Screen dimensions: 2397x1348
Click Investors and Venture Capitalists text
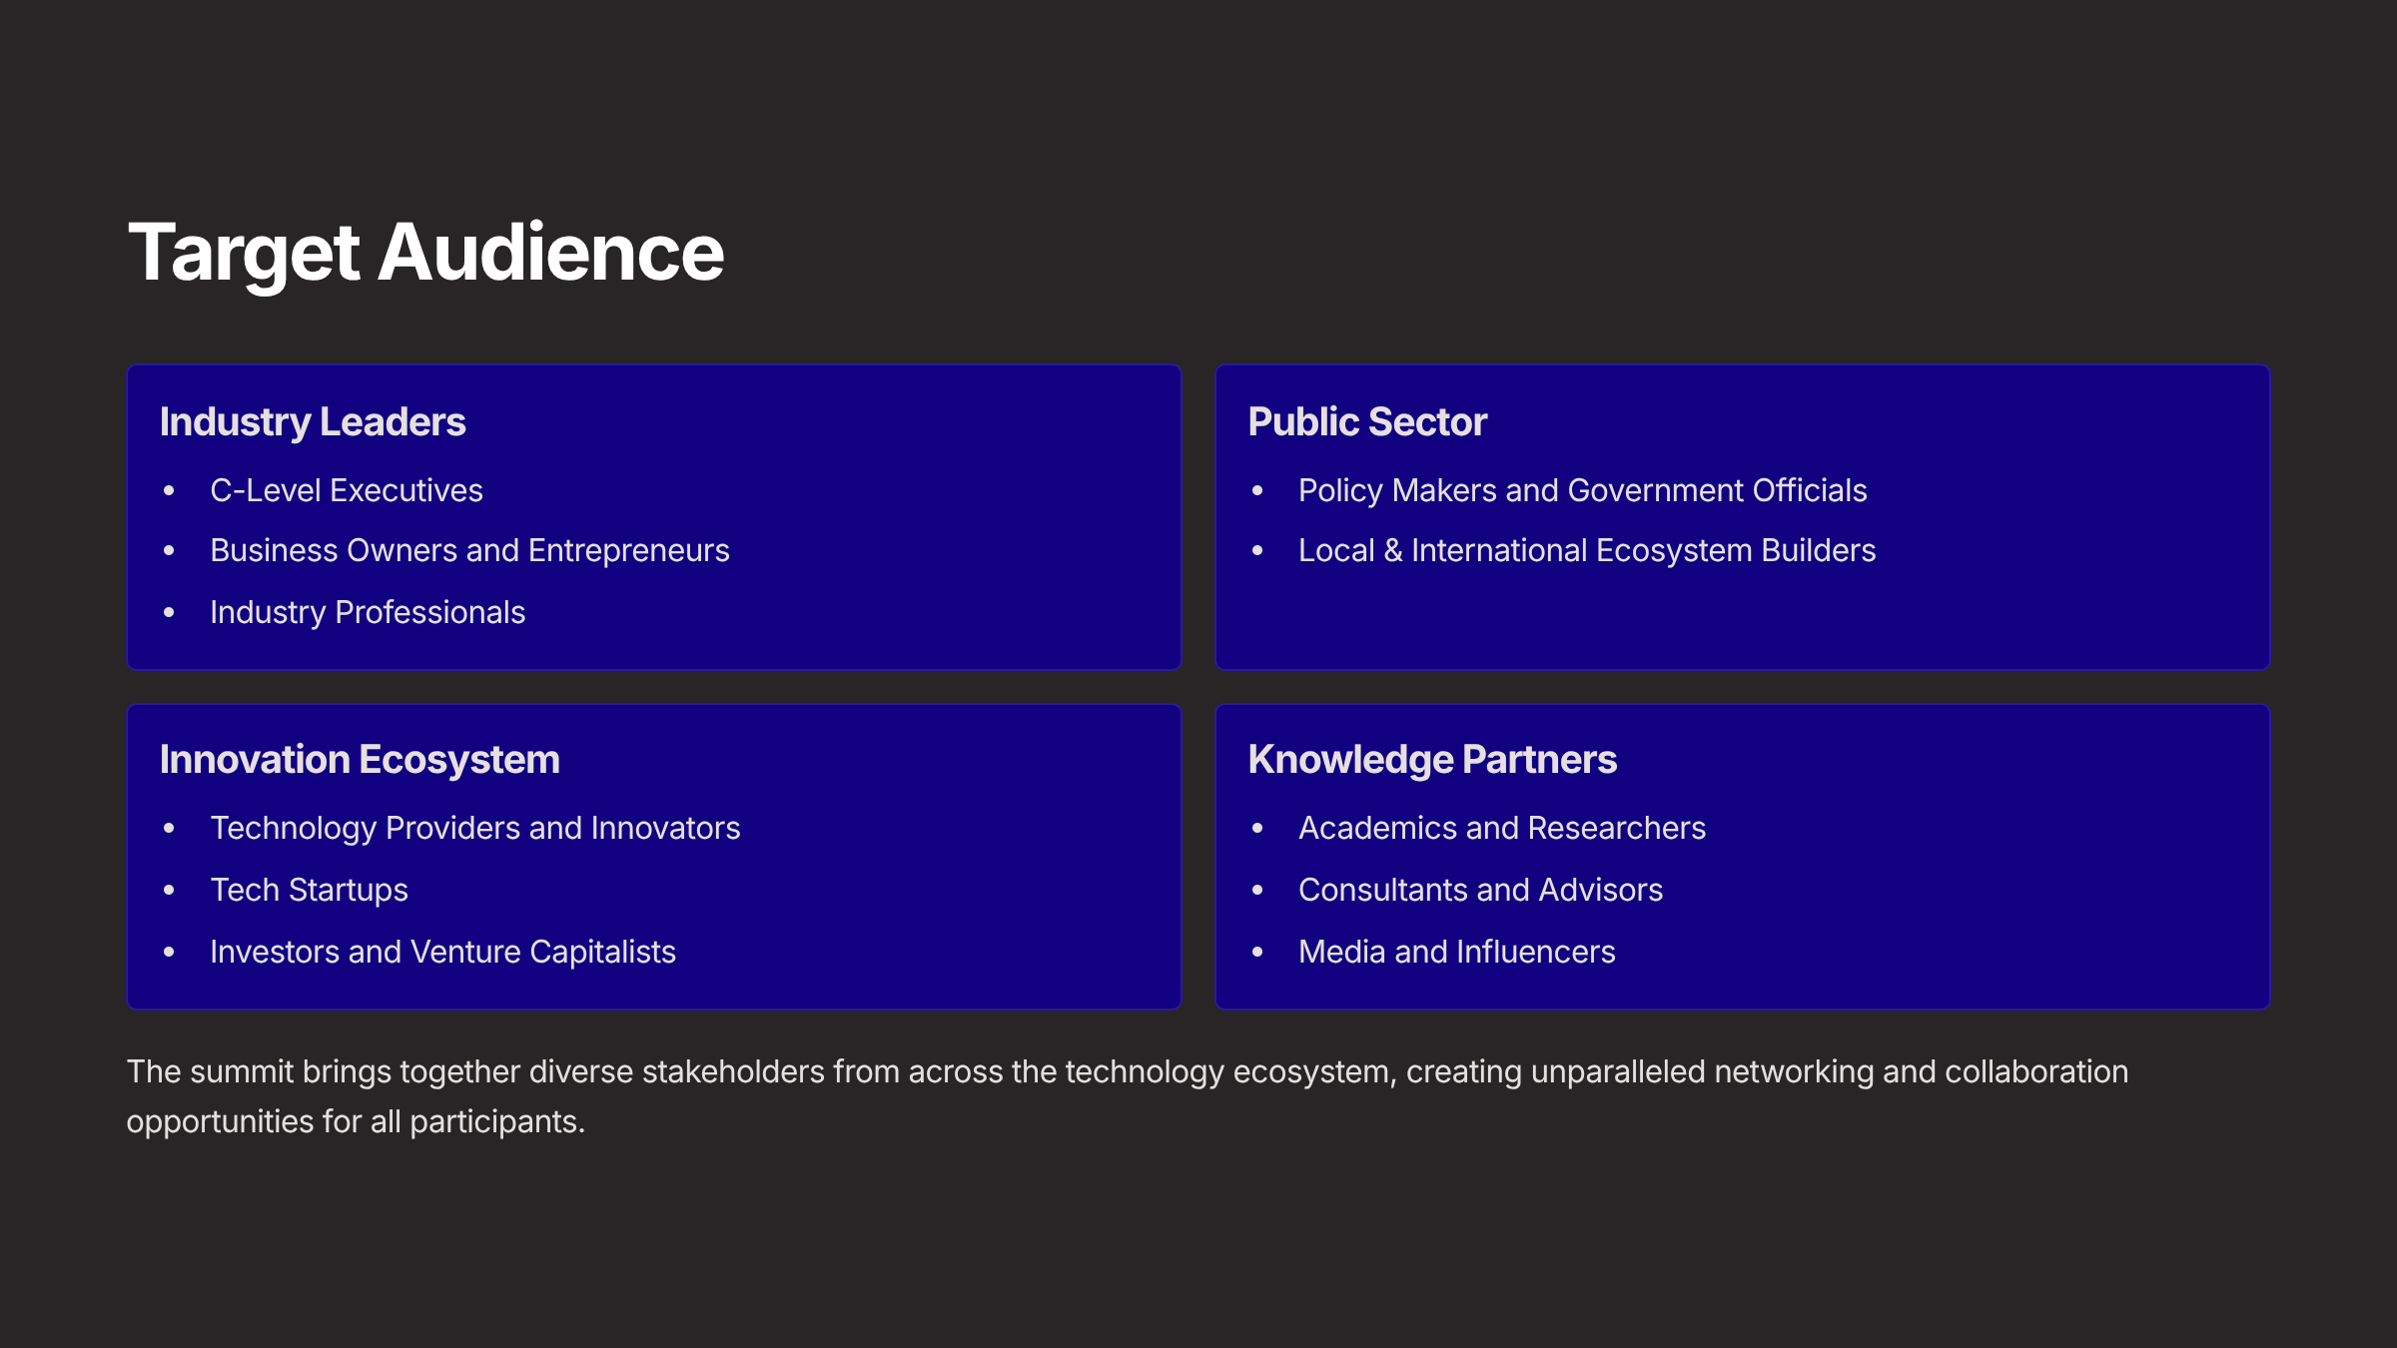coord(442,952)
